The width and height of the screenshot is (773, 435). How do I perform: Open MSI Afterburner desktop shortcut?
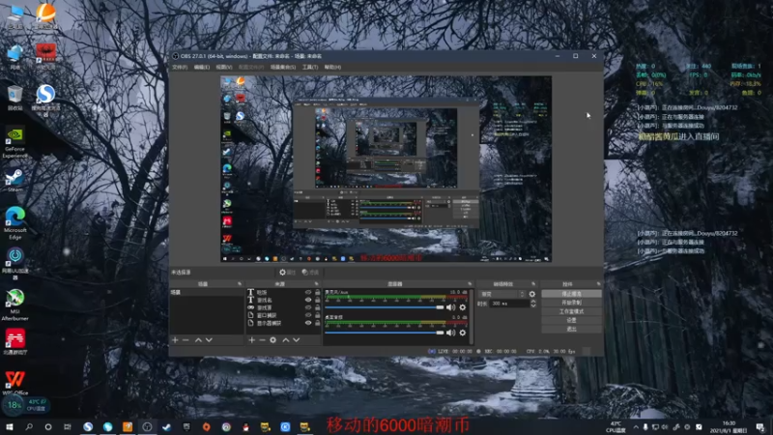tap(14, 304)
